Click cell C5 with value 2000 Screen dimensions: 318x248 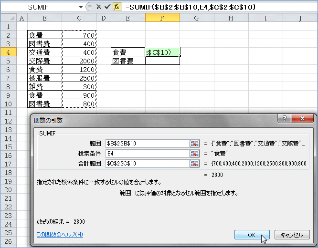point(79,61)
